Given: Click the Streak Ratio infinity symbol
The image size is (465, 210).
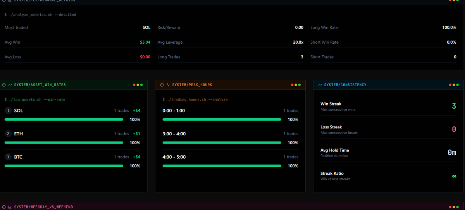Looking at the screenshot, I should (x=454, y=176).
